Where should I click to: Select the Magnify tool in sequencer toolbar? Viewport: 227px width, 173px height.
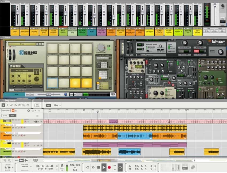24,105
